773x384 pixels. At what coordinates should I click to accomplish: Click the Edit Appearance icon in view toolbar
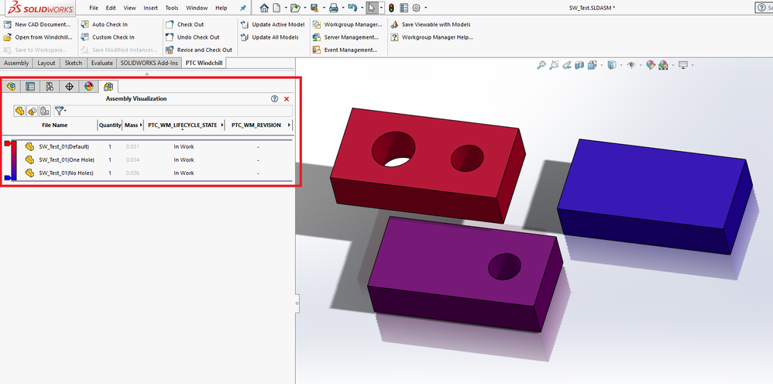[651, 66]
